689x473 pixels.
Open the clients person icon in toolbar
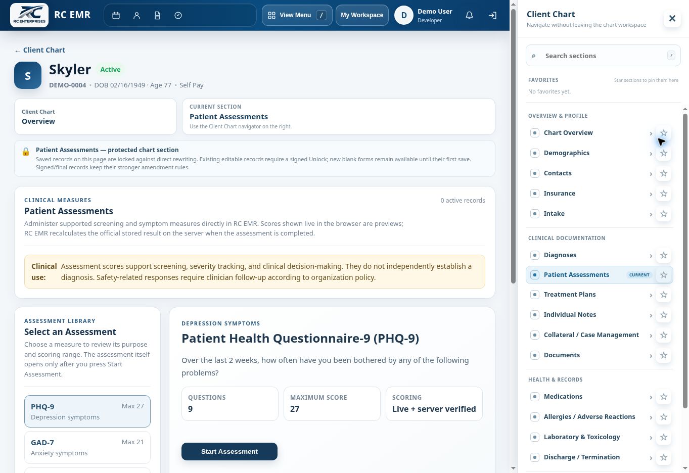[x=136, y=16]
